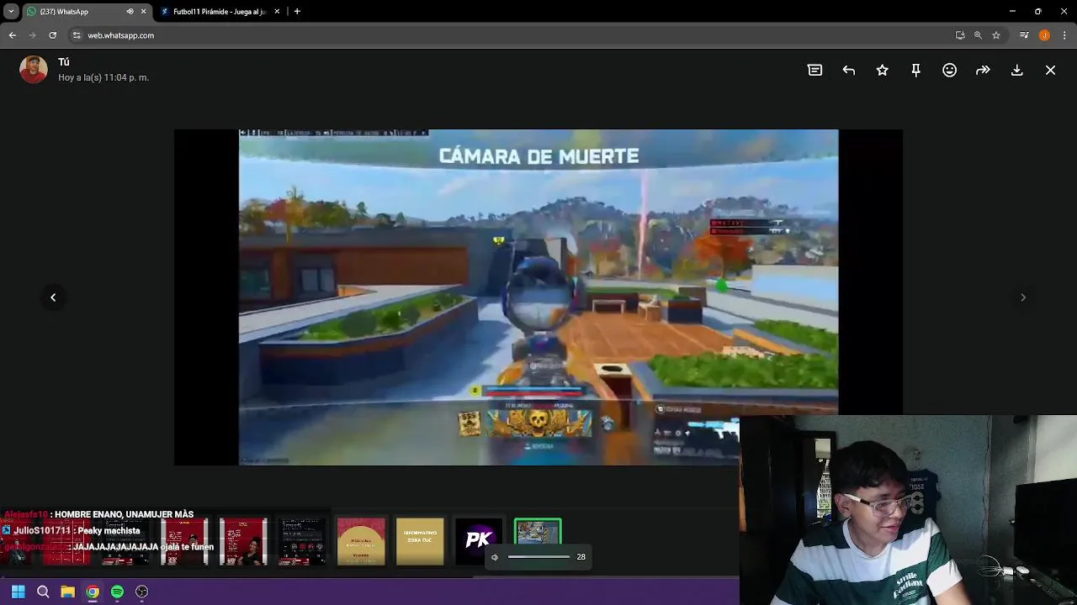
Task: Open the Chrome three-dot menu
Action: (x=1065, y=35)
